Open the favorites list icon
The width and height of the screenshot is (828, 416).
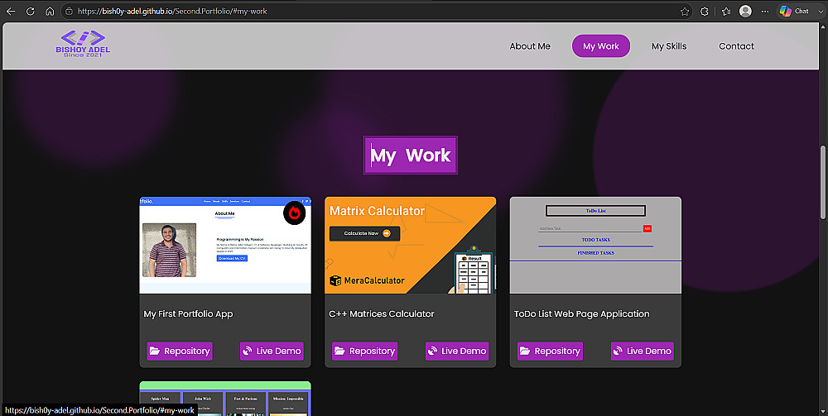[726, 11]
